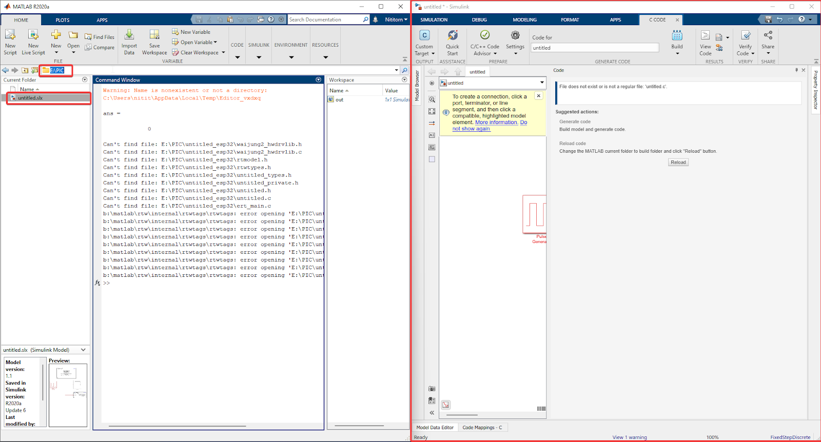Click the Simulink save icon
The height and width of the screenshot is (442, 821).
[768, 19]
